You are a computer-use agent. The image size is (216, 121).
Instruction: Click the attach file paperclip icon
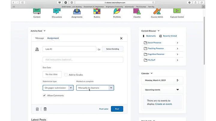tap(37, 109)
